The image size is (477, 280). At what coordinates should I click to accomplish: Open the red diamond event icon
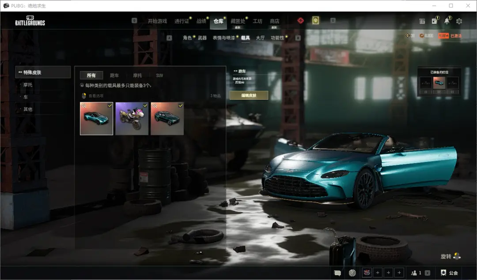(301, 20)
